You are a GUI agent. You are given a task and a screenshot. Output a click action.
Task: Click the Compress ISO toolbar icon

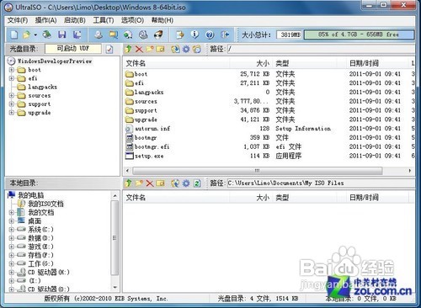114,35
